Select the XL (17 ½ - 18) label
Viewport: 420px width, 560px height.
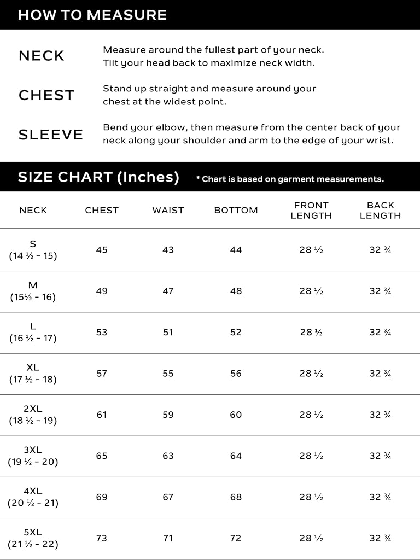coord(33,373)
